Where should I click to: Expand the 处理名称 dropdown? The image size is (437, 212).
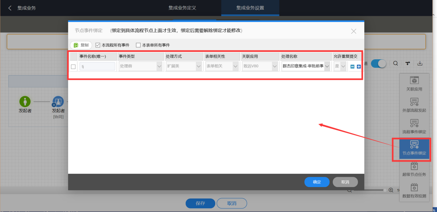pyautogui.click(x=305, y=66)
